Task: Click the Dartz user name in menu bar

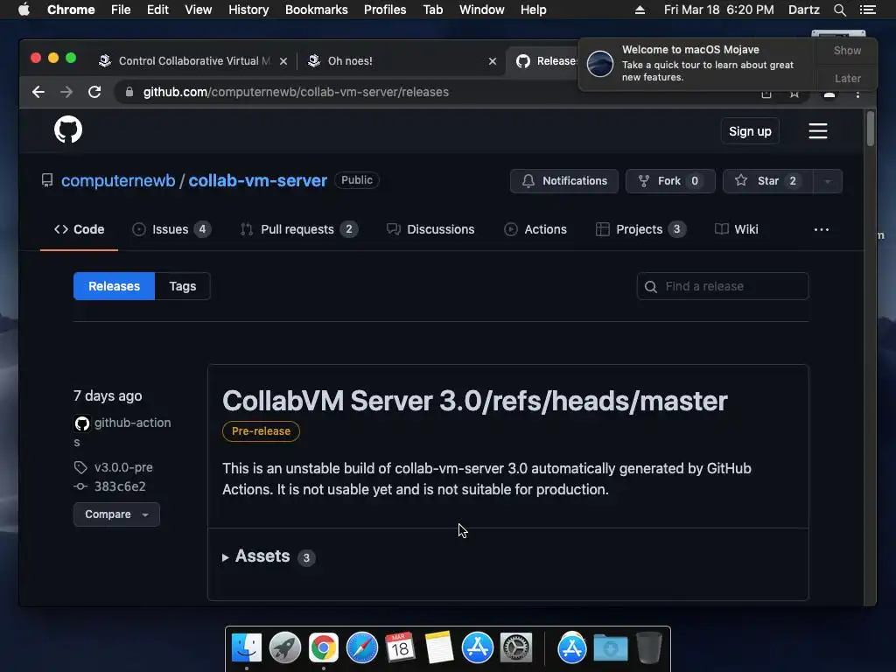Action: [x=803, y=10]
